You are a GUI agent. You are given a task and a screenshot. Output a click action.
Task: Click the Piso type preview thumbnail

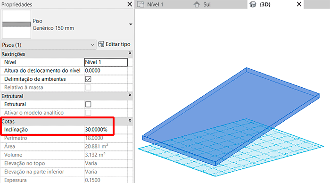16,24
